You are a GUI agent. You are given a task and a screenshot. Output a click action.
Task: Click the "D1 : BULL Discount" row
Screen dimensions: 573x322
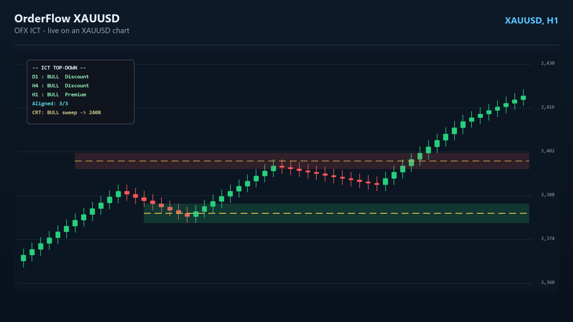61,77
